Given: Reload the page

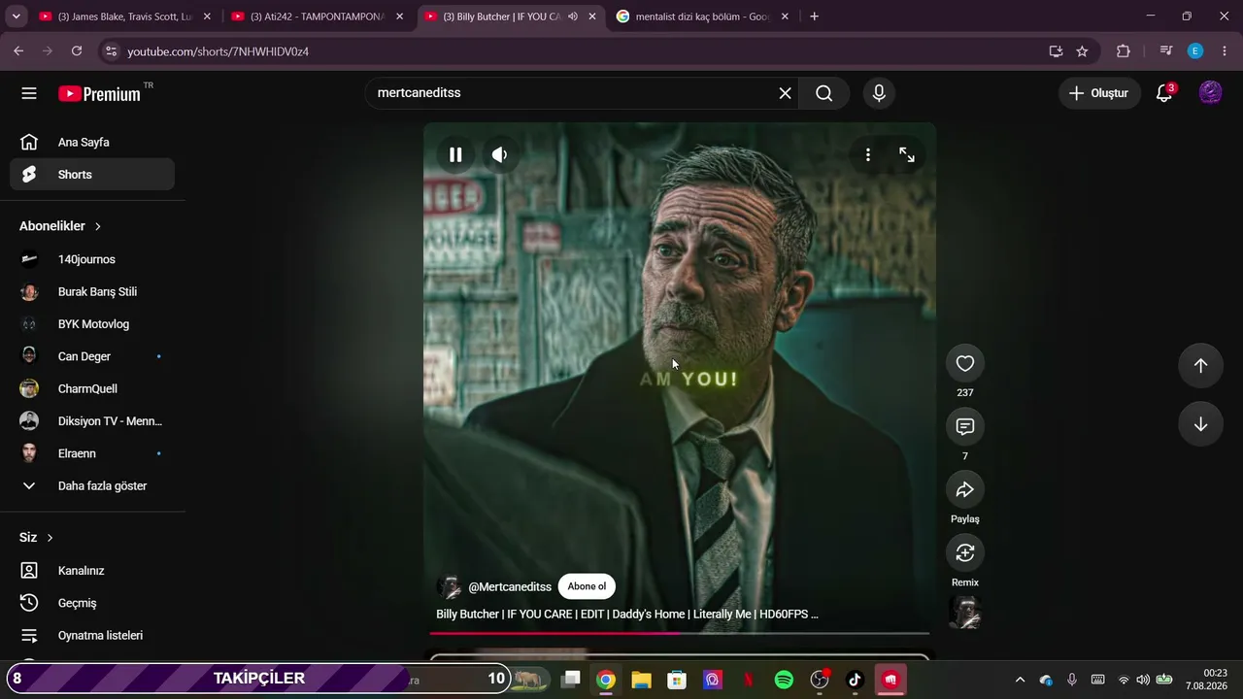Looking at the screenshot, I should [x=77, y=51].
